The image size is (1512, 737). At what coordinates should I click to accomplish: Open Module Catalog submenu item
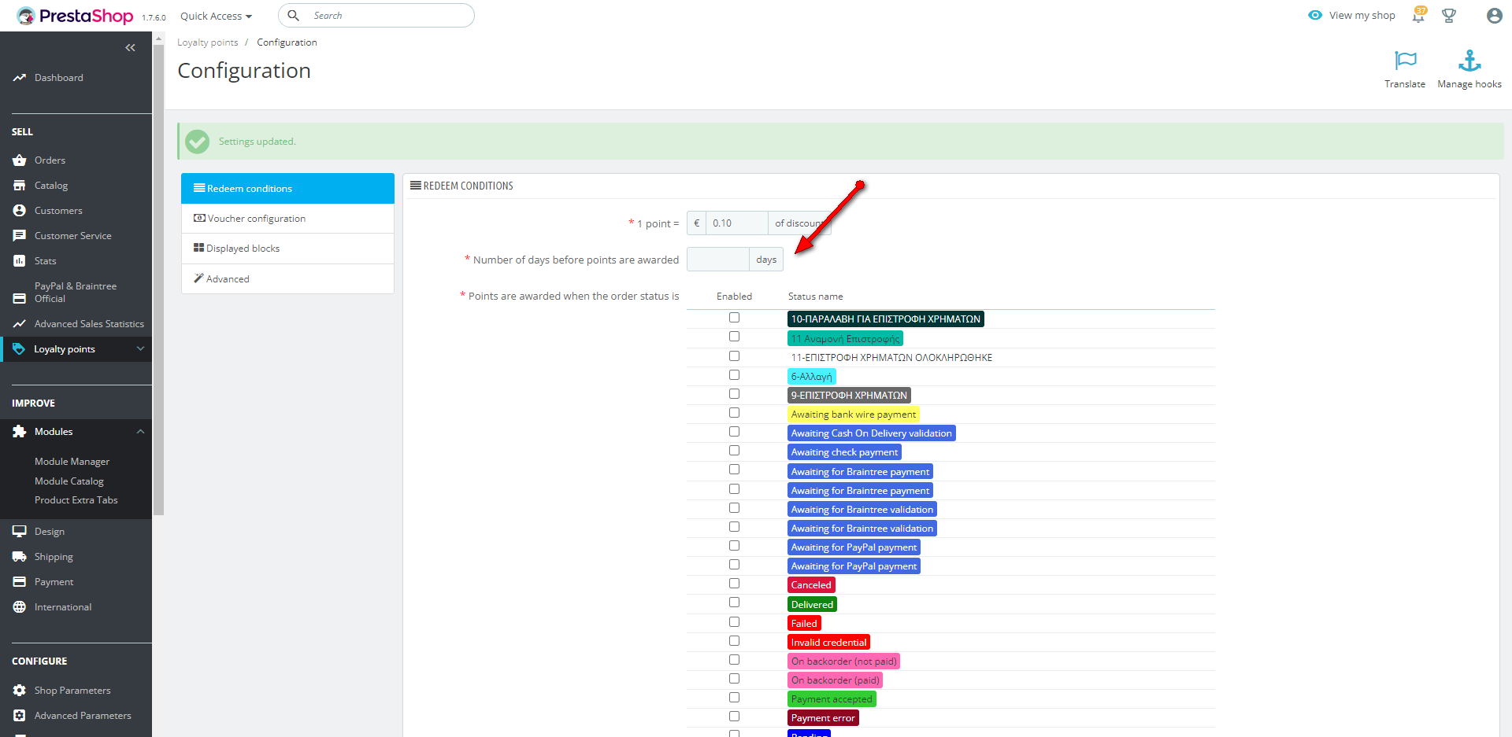[x=69, y=481]
